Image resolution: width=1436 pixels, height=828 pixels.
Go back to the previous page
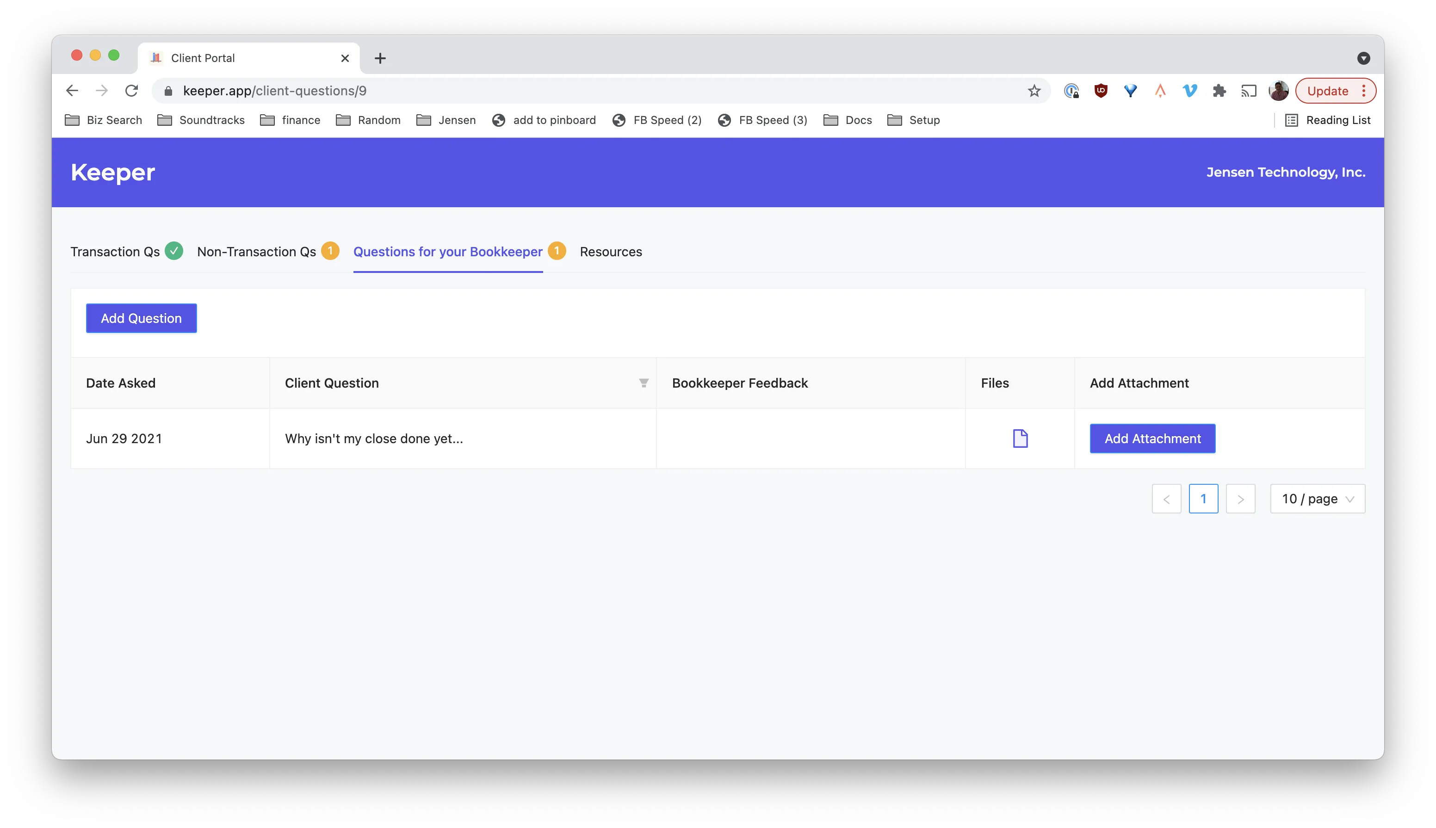(x=72, y=91)
